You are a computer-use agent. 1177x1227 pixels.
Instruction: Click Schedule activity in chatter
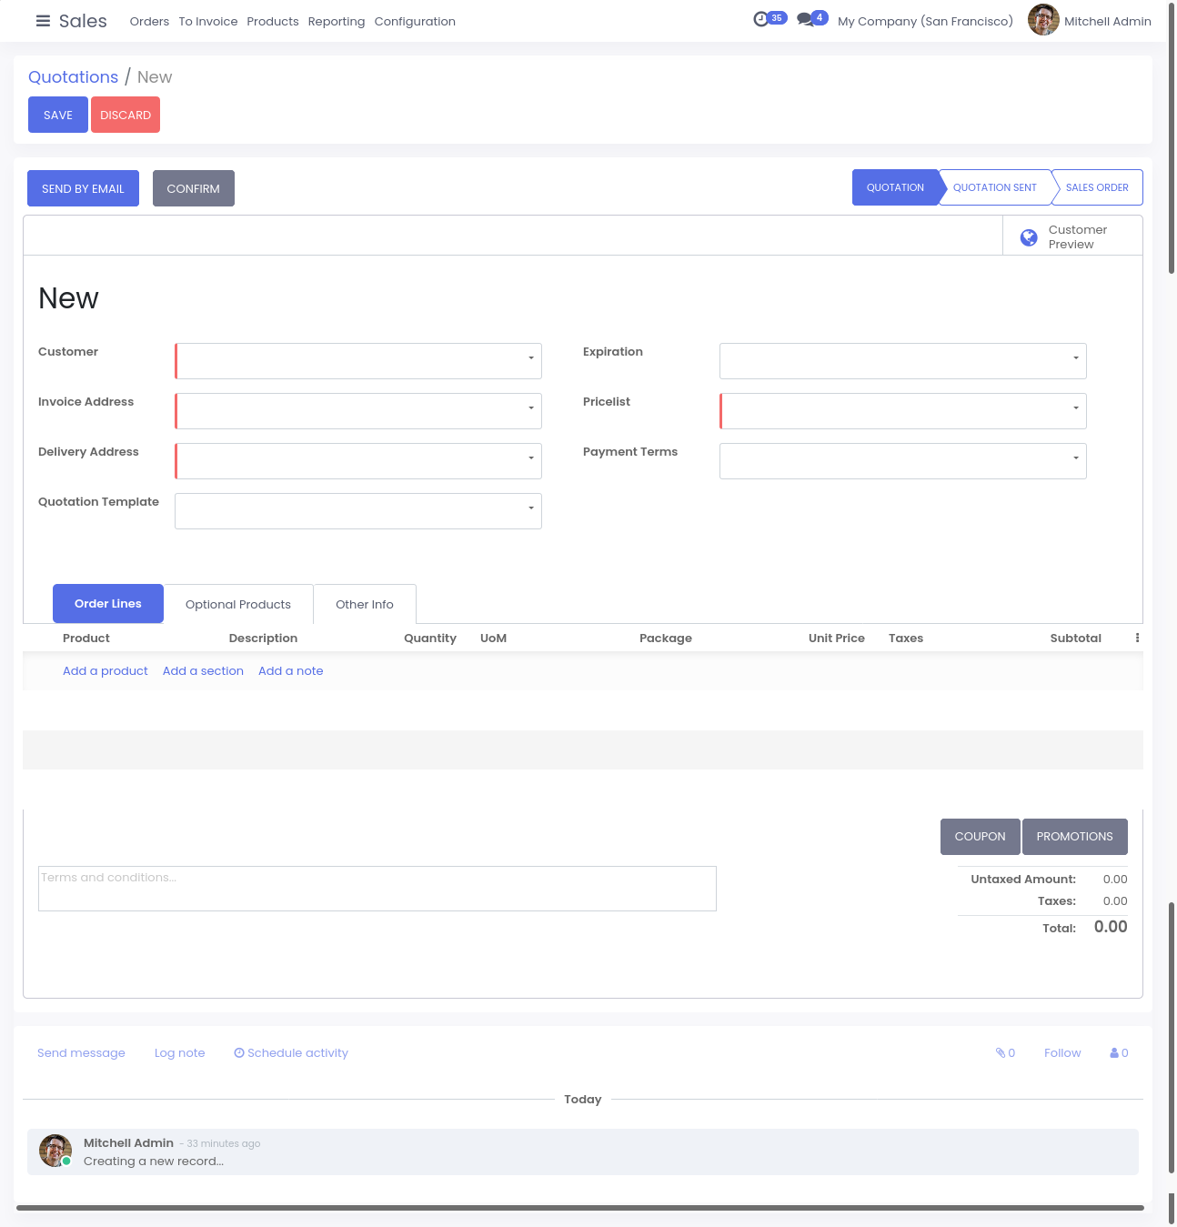[291, 1052]
